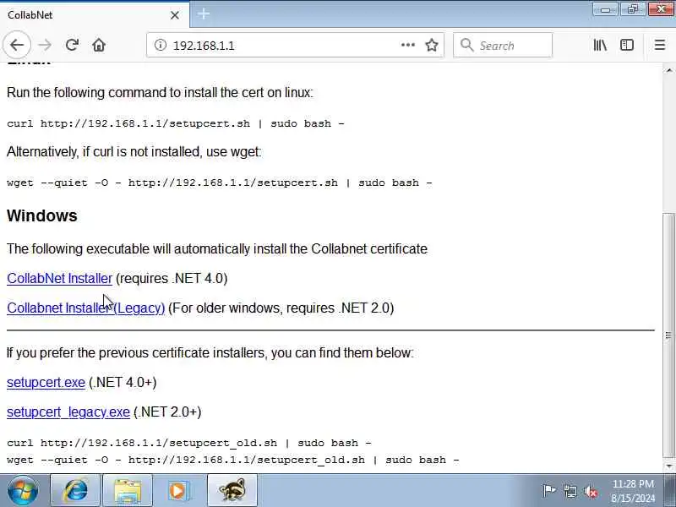Open the Firefox hamburger menu
676x507 pixels.
point(660,45)
